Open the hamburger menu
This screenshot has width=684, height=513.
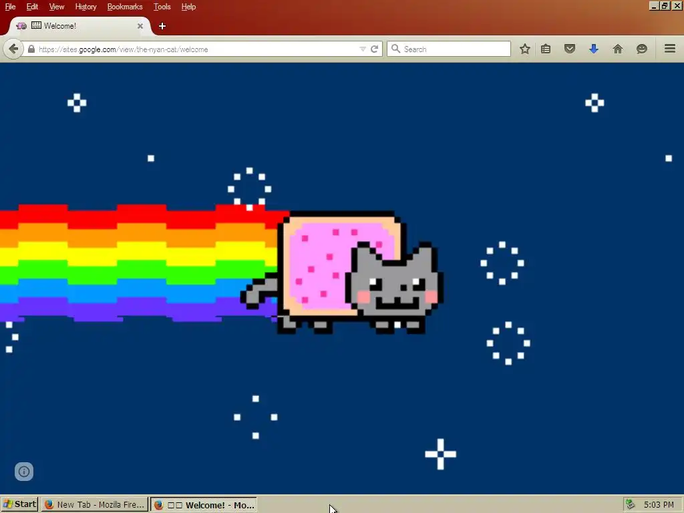coord(670,48)
